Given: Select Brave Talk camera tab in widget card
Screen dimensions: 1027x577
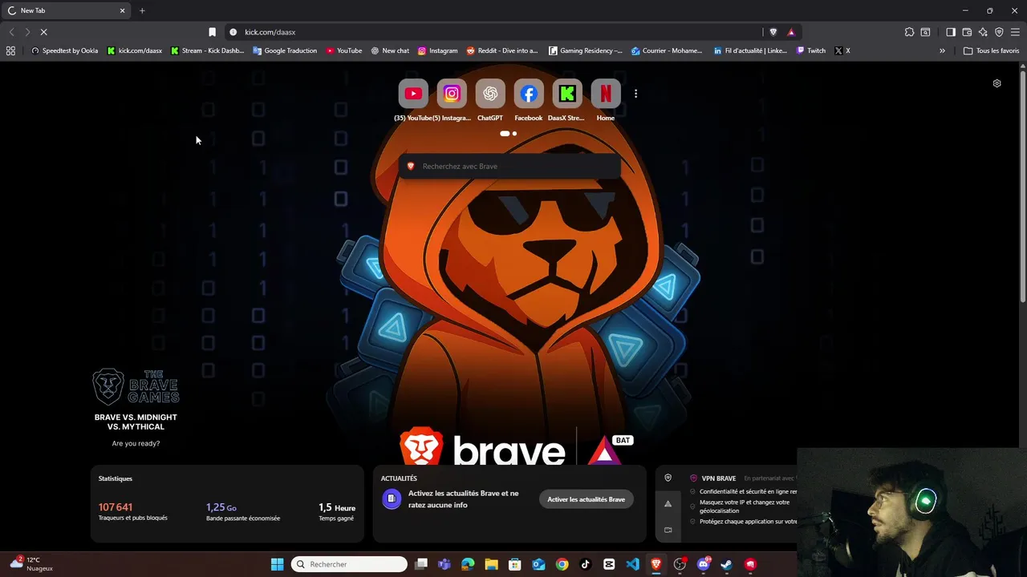Looking at the screenshot, I should tap(668, 530).
